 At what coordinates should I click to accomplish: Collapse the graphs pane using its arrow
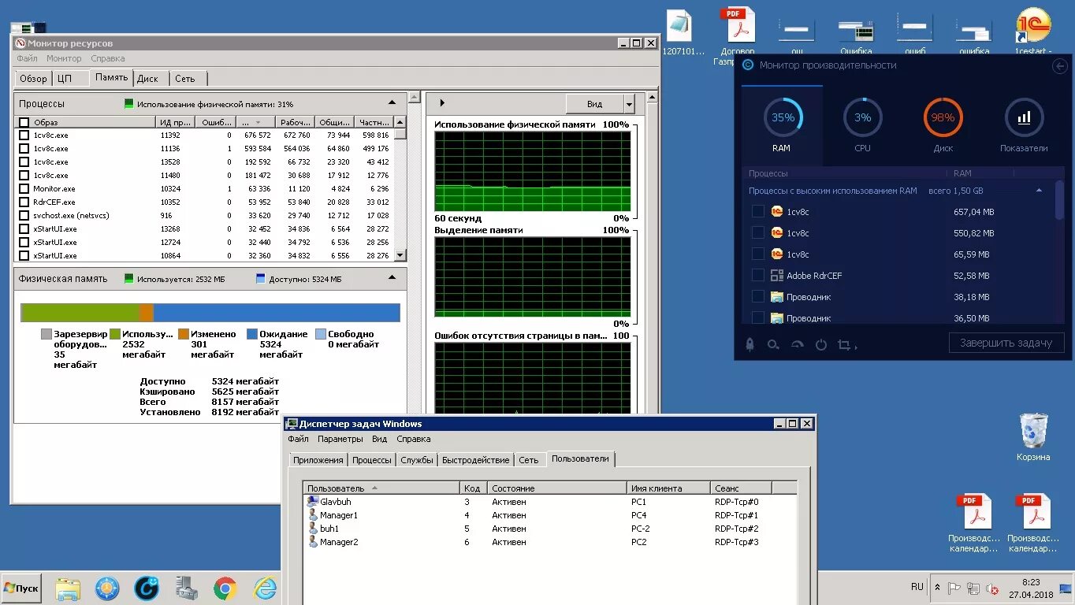pyautogui.click(x=442, y=103)
